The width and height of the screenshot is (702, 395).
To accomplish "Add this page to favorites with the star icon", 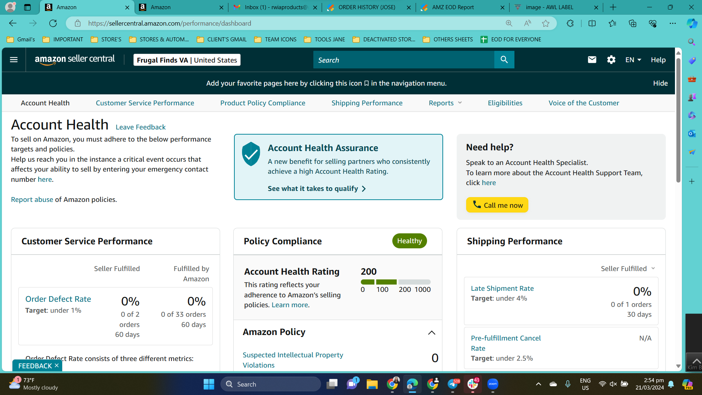I will 546,23.
